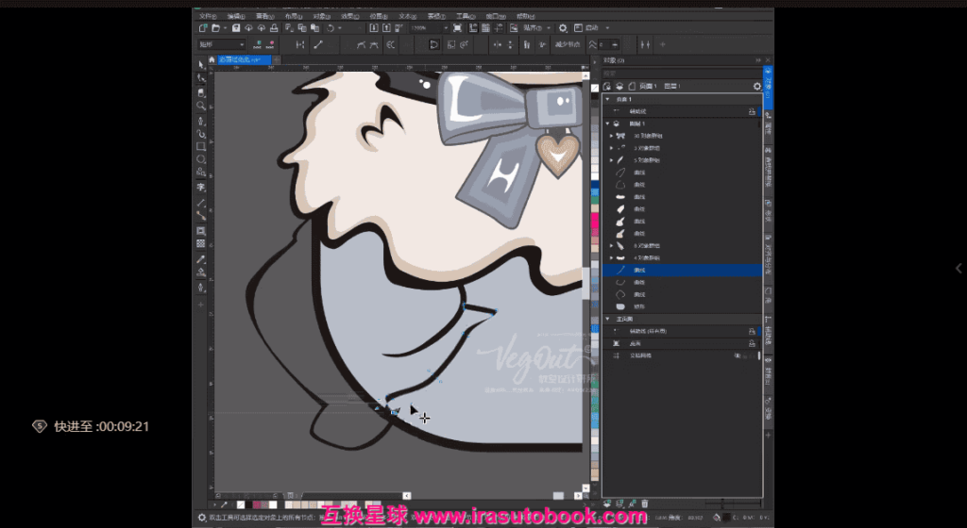Select the Pick tool in the toolbox
The width and height of the screenshot is (967, 528).
click(201, 64)
